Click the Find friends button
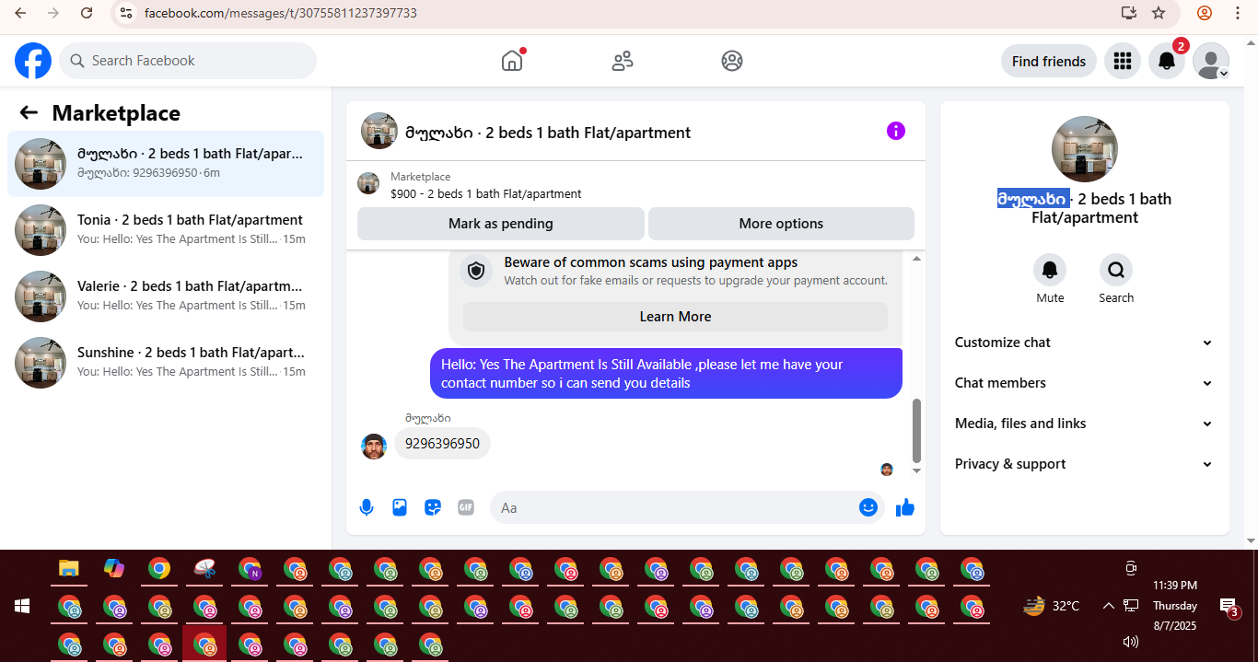The width and height of the screenshot is (1258, 662). point(1049,61)
